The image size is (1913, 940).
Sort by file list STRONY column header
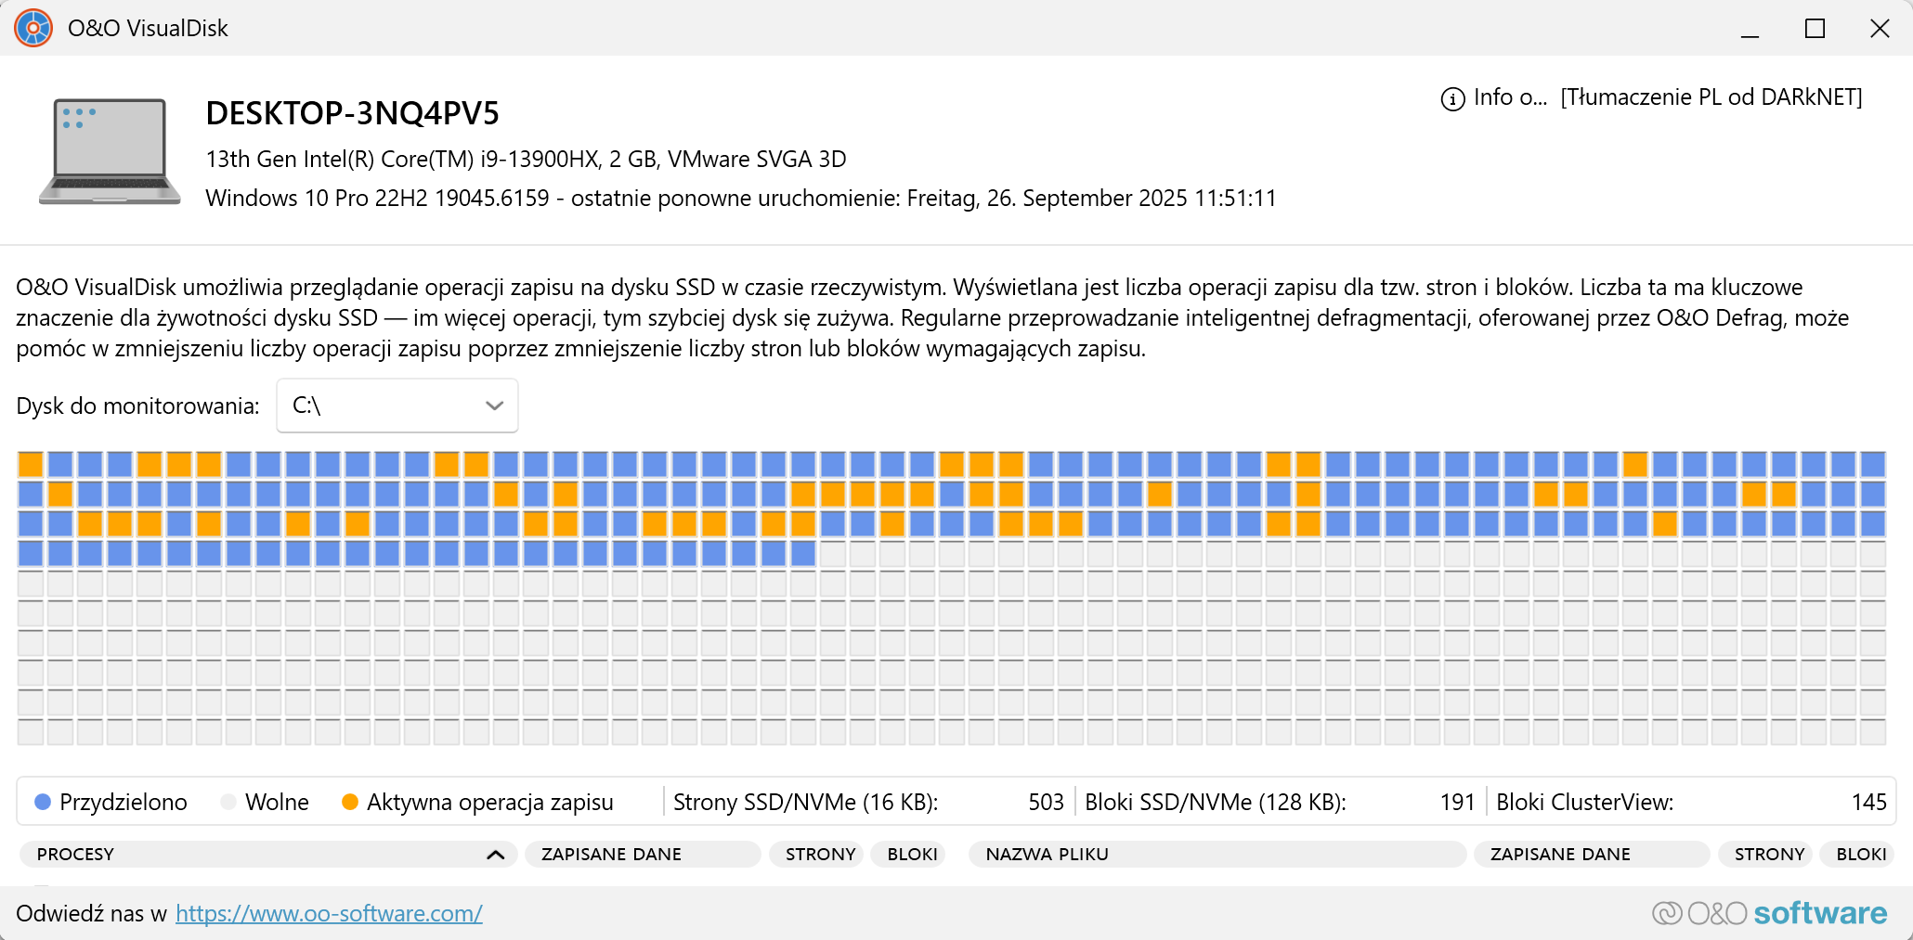tap(1766, 854)
